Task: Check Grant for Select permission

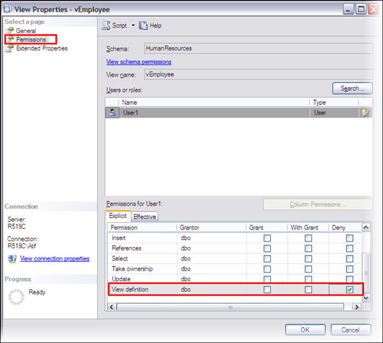Action: pyautogui.click(x=267, y=259)
